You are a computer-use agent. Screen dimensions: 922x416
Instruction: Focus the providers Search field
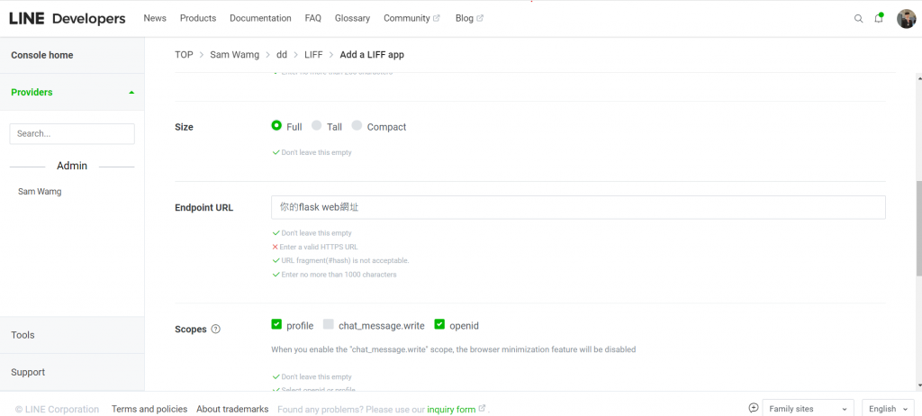72,133
